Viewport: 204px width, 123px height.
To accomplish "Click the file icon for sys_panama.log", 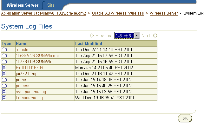I will tap(4, 92).
